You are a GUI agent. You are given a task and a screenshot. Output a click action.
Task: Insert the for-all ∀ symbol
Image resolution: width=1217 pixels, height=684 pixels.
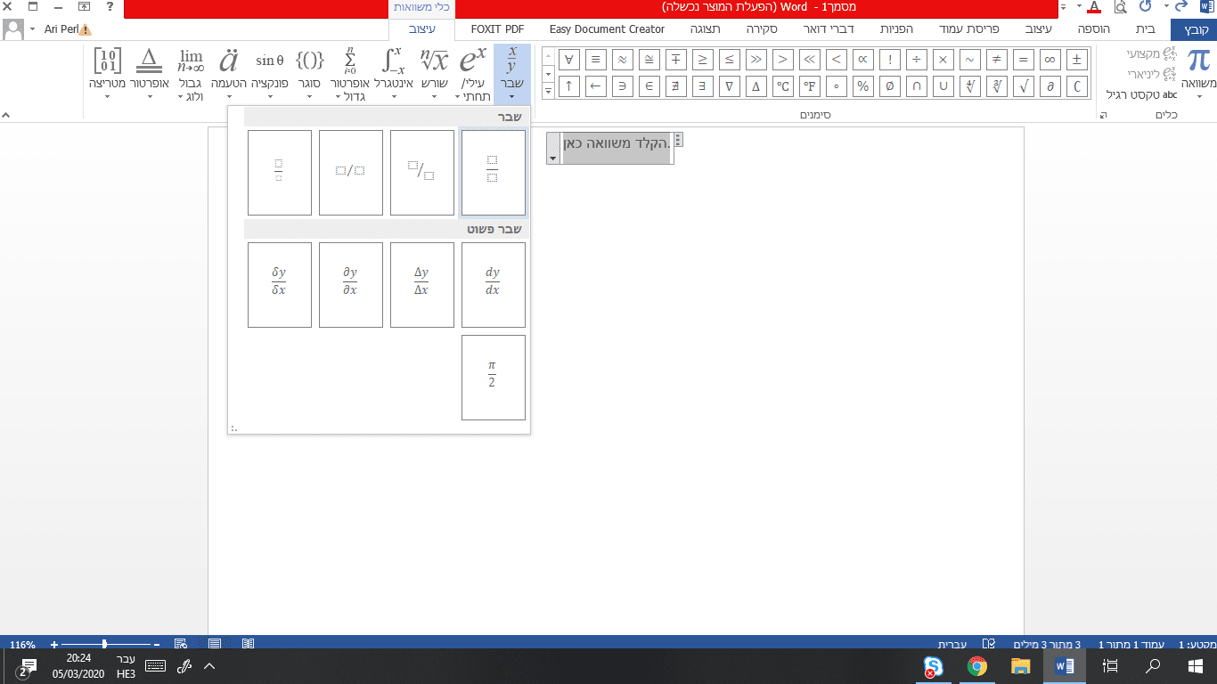click(569, 61)
